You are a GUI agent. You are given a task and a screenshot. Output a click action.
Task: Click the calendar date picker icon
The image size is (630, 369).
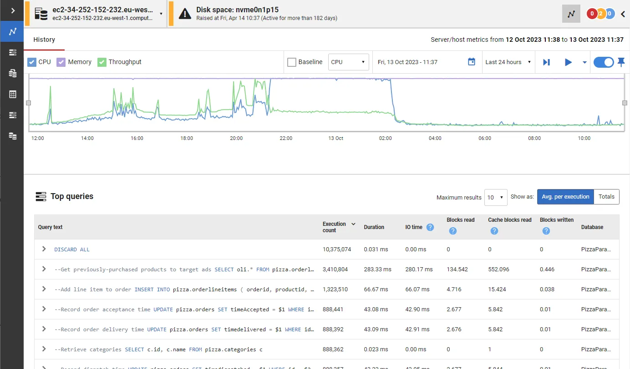coord(472,62)
